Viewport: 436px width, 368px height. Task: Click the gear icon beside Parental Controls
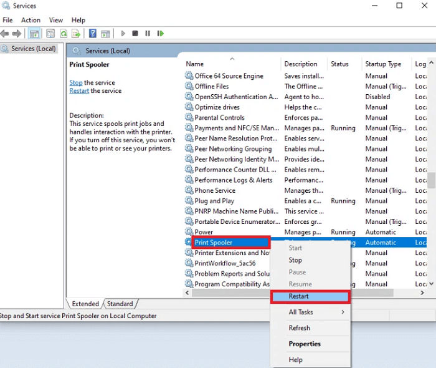click(x=189, y=117)
